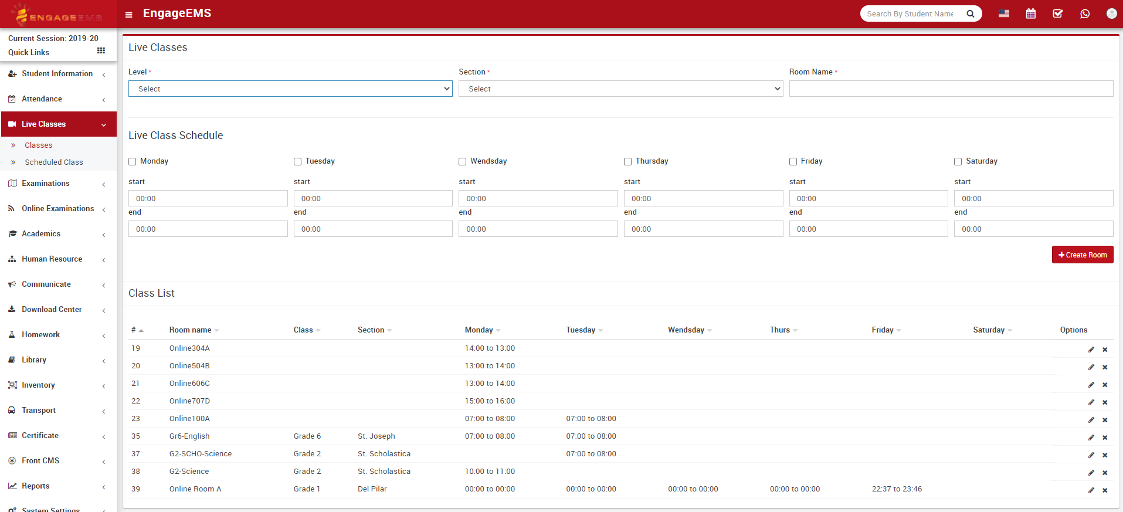The image size is (1123, 512).
Task: Edit the Online100A room
Action: (1091, 420)
